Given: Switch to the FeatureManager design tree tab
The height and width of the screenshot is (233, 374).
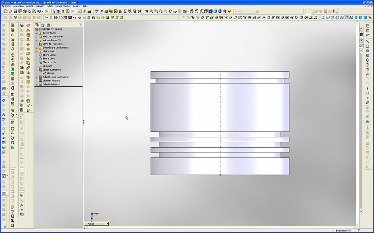Looking at the screenshot, I should pyautogui.click(x=37, y=25).
